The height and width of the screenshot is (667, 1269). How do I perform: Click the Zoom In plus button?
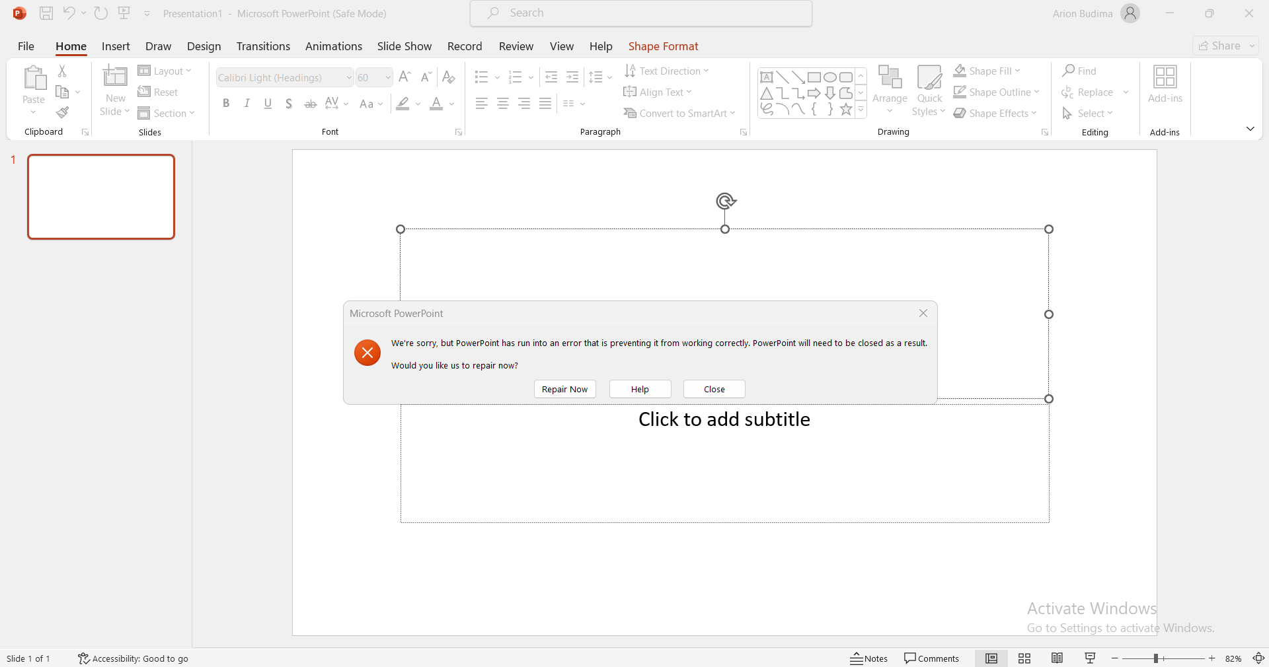pos(1212,658)
